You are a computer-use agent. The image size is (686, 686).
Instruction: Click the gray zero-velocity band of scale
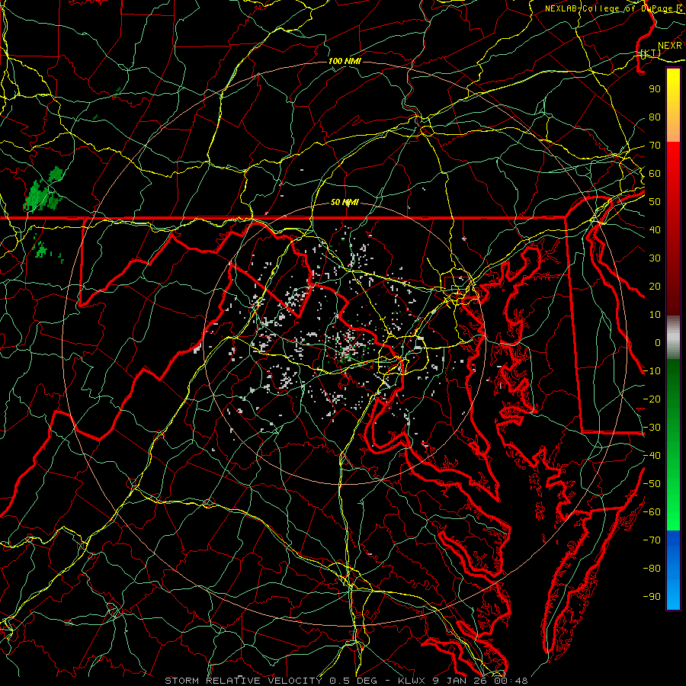pyautogui.click(x=673, y=338)
